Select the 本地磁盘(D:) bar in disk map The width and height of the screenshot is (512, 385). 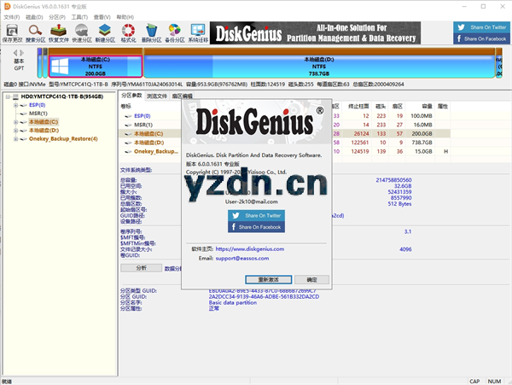[x=316, y=62]
